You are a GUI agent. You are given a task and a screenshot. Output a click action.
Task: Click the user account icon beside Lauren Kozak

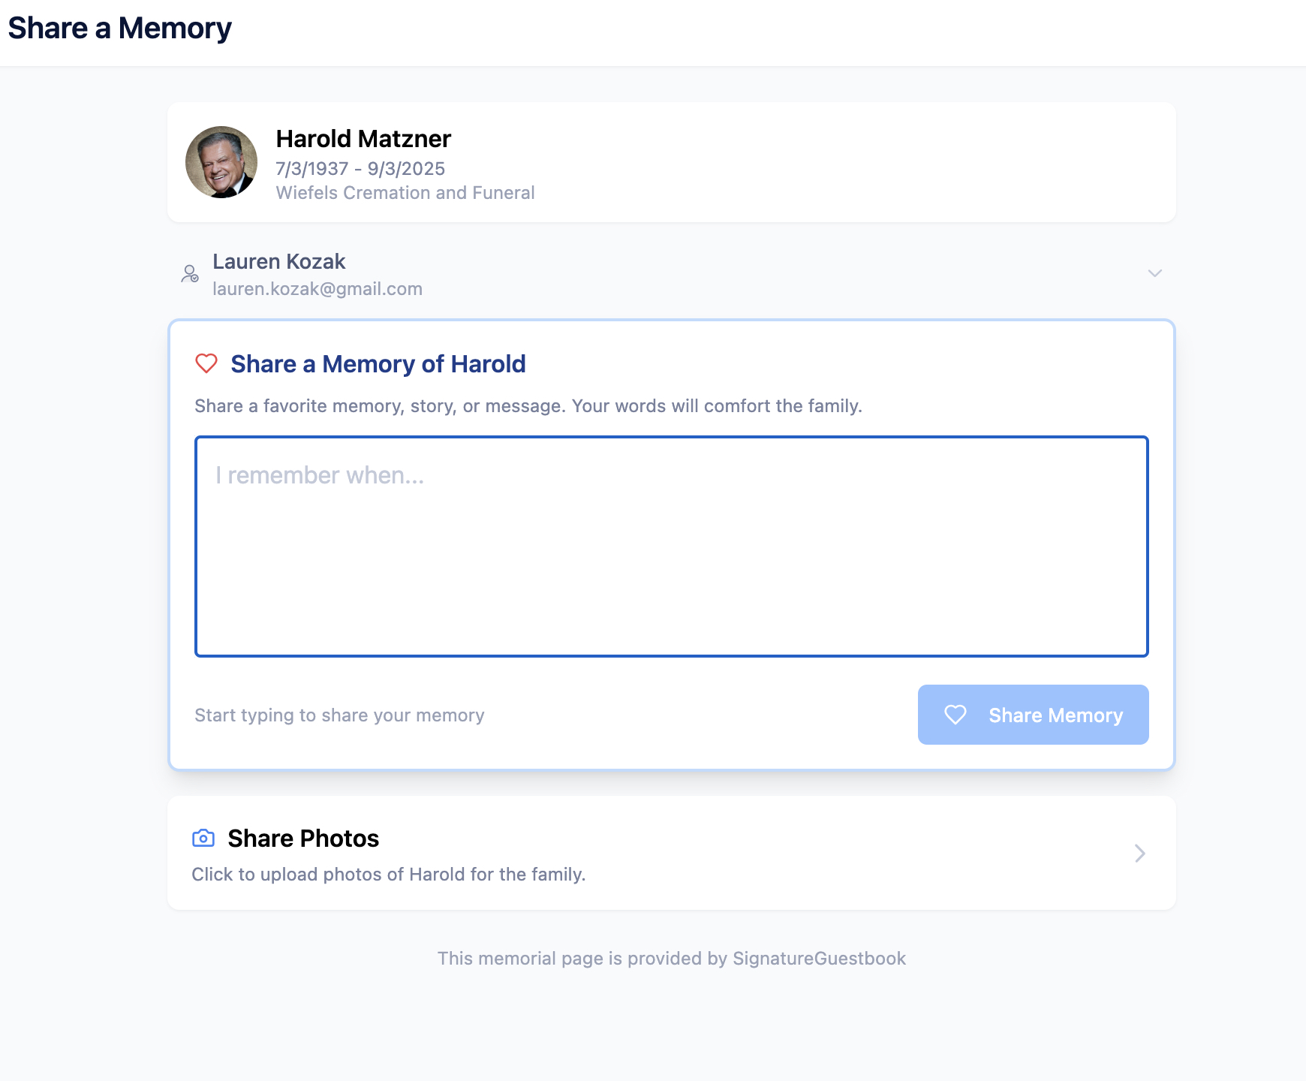(190, 274)
